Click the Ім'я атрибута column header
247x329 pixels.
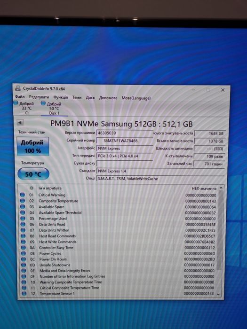[50, 188]
